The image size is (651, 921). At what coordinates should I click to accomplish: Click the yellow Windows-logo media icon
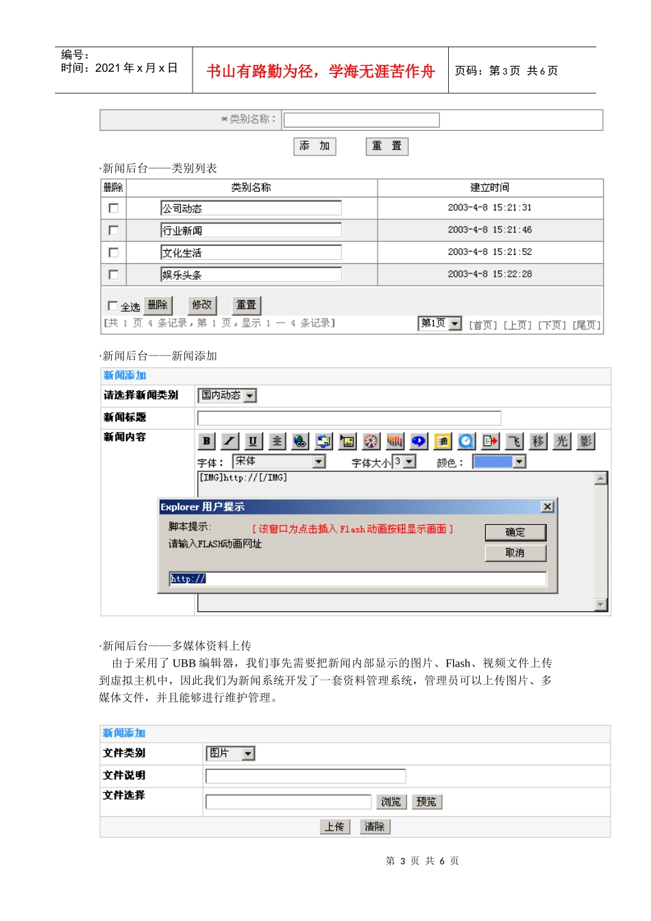pos(443,441)
